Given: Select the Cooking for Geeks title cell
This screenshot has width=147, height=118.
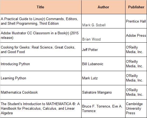Looking at the screenshot, I should 41,50.
